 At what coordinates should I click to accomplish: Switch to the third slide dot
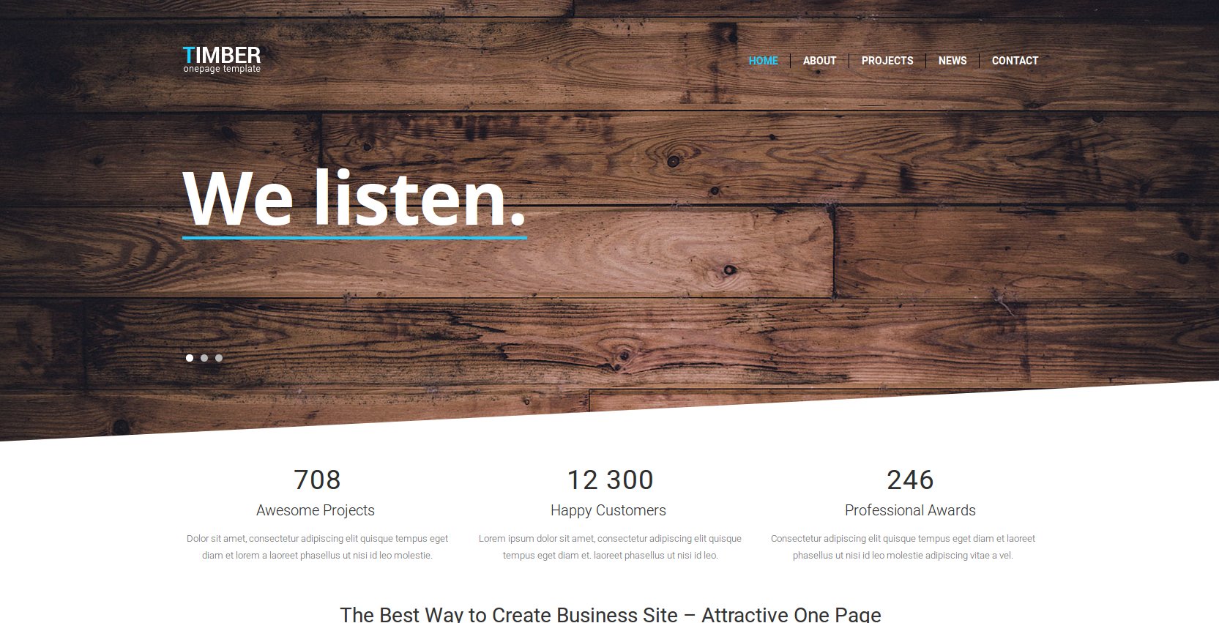coord(219,358)
